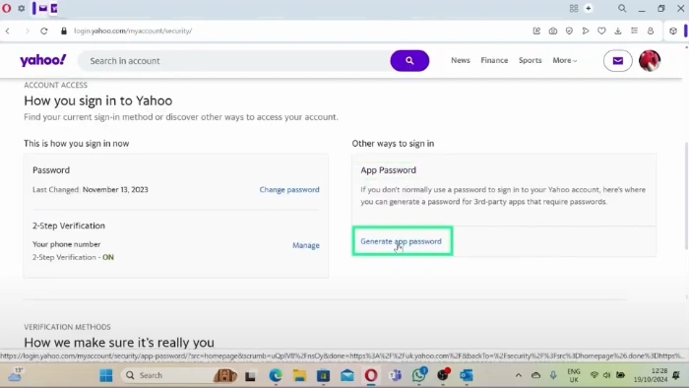The width and height of the screenshot is (689, 388).
Task: Open Microsoft Store from the taskbar
Action: click(x=324, y=376)
